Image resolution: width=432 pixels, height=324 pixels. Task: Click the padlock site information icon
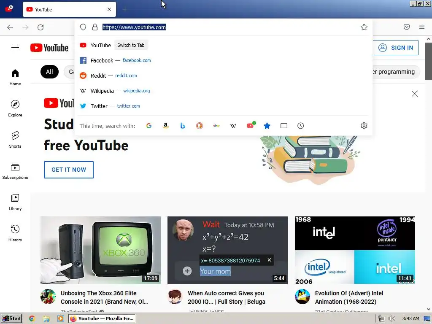(x=95, y=27)
